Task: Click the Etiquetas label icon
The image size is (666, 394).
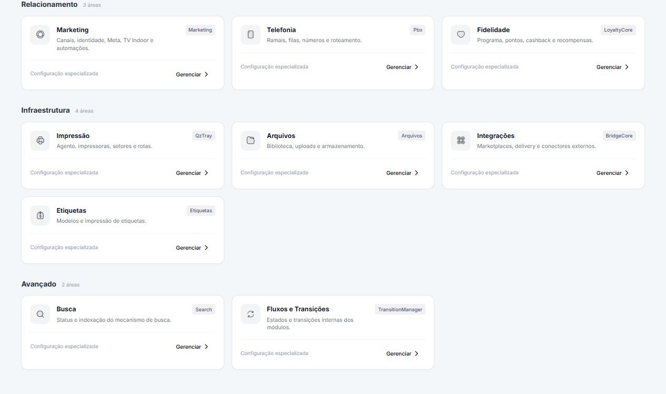Action: point(40,215)
